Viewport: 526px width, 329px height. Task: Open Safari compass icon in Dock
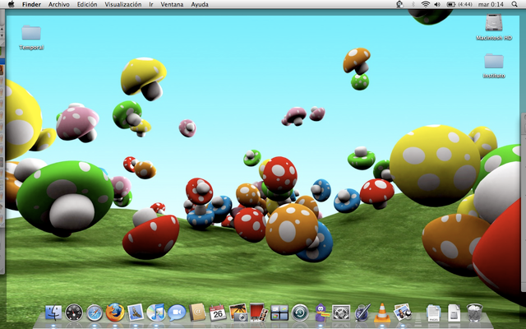point(95,313)
